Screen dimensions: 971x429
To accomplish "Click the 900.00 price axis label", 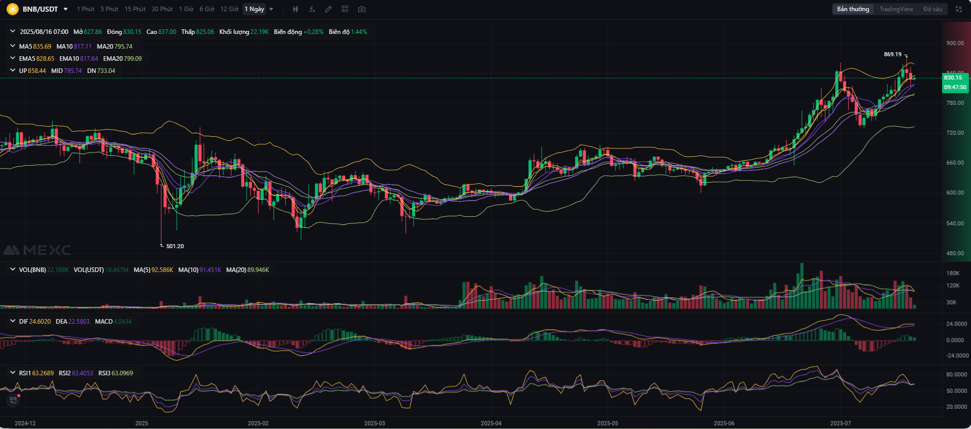I will [x=955, y=43].
